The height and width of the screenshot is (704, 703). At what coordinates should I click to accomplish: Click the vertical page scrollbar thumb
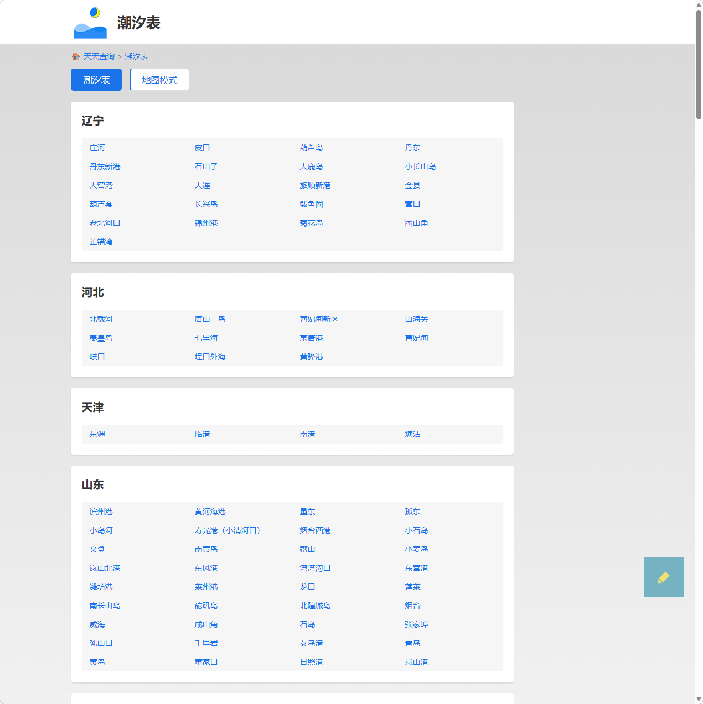point(699,64)
